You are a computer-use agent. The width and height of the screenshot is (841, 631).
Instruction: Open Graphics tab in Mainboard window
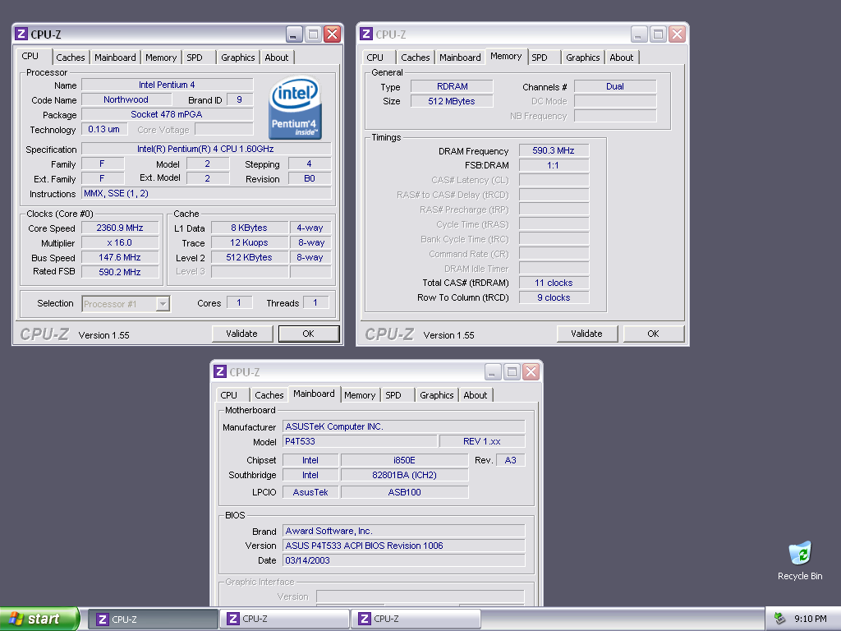(x=437, y=395)
